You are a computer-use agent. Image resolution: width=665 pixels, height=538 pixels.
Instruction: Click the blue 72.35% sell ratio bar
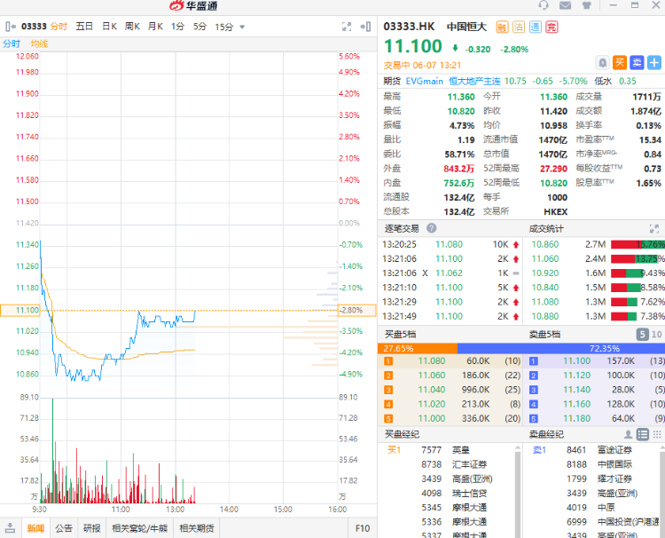(x=561, y=349)
